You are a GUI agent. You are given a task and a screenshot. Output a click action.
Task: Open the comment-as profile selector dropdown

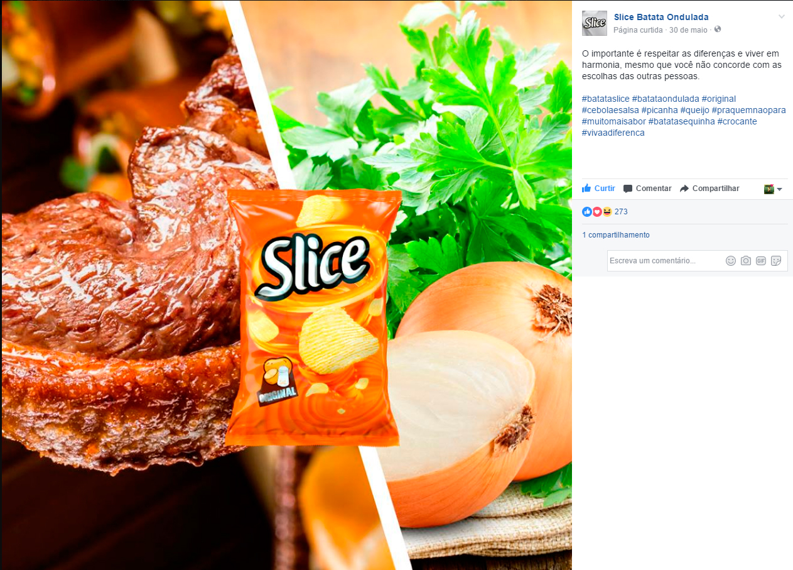point(773,189)
